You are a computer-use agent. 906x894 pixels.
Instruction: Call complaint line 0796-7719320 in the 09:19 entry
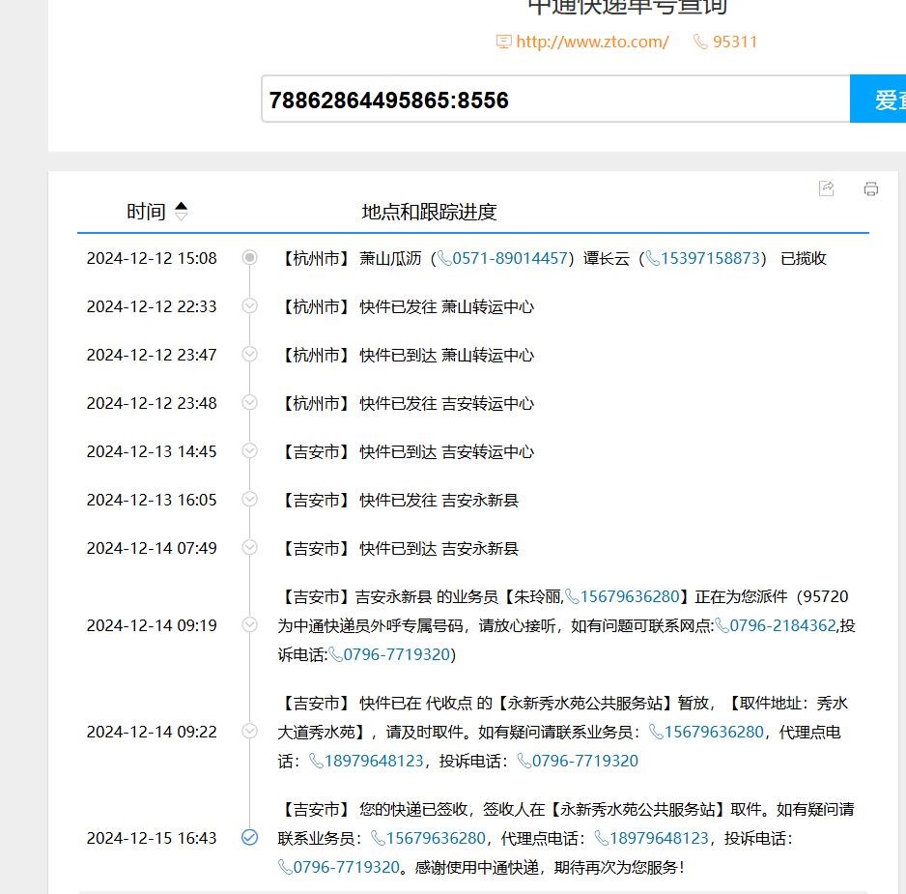point(396,654)
